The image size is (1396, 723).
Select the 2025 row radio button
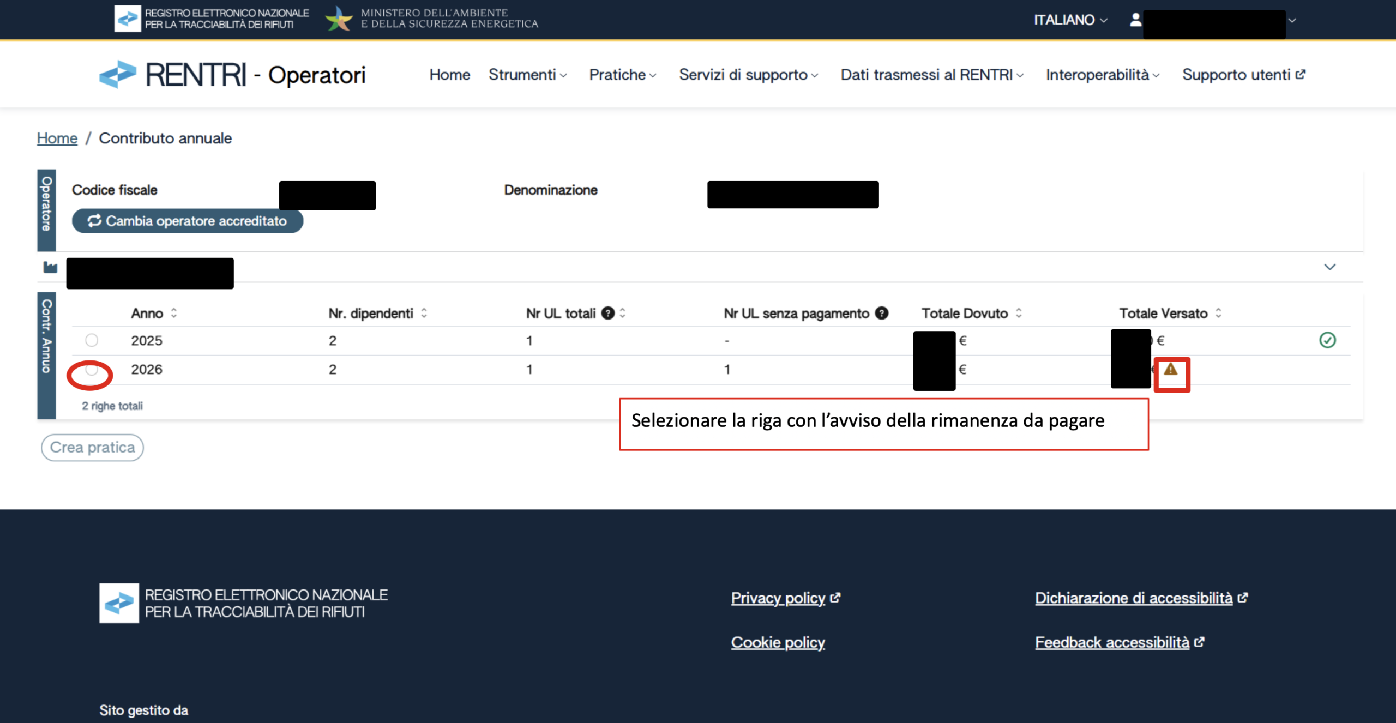[x=92, y=340]
